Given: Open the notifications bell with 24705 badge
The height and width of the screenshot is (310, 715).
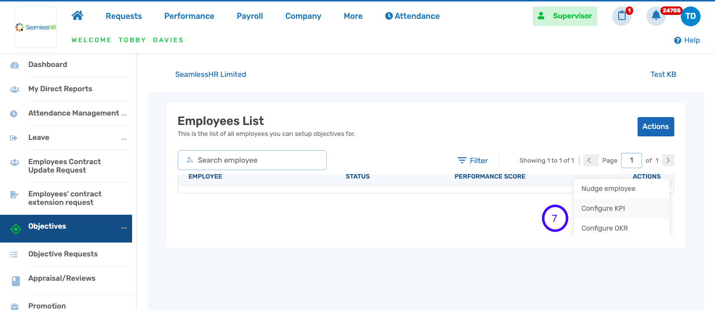Looking at the screenshot, I should (656, 16).
